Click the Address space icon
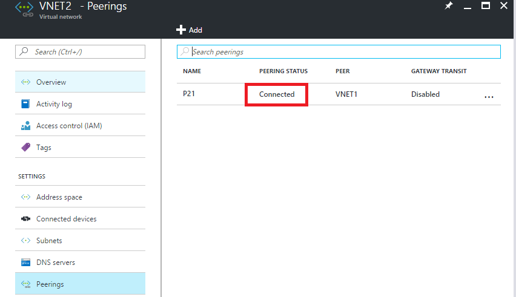The width and height of the screenshot is (516, 297). point(25,197)
